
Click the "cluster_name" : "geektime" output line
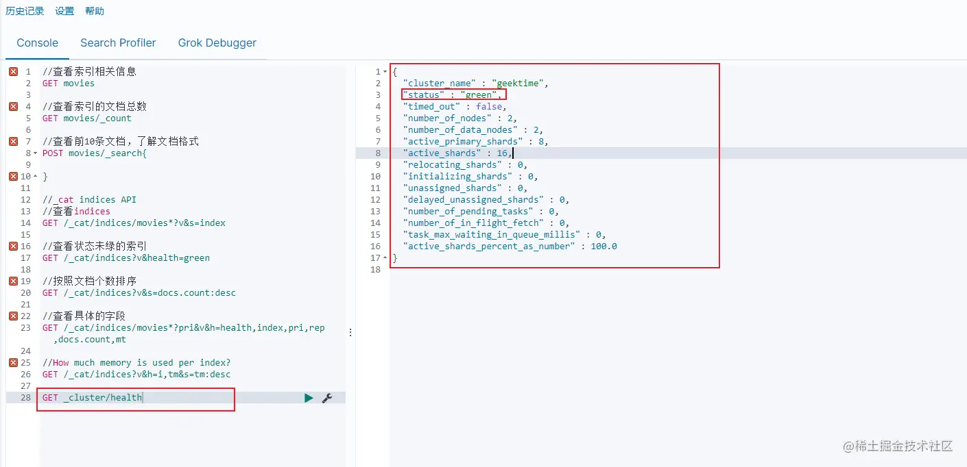pos(476,84)
